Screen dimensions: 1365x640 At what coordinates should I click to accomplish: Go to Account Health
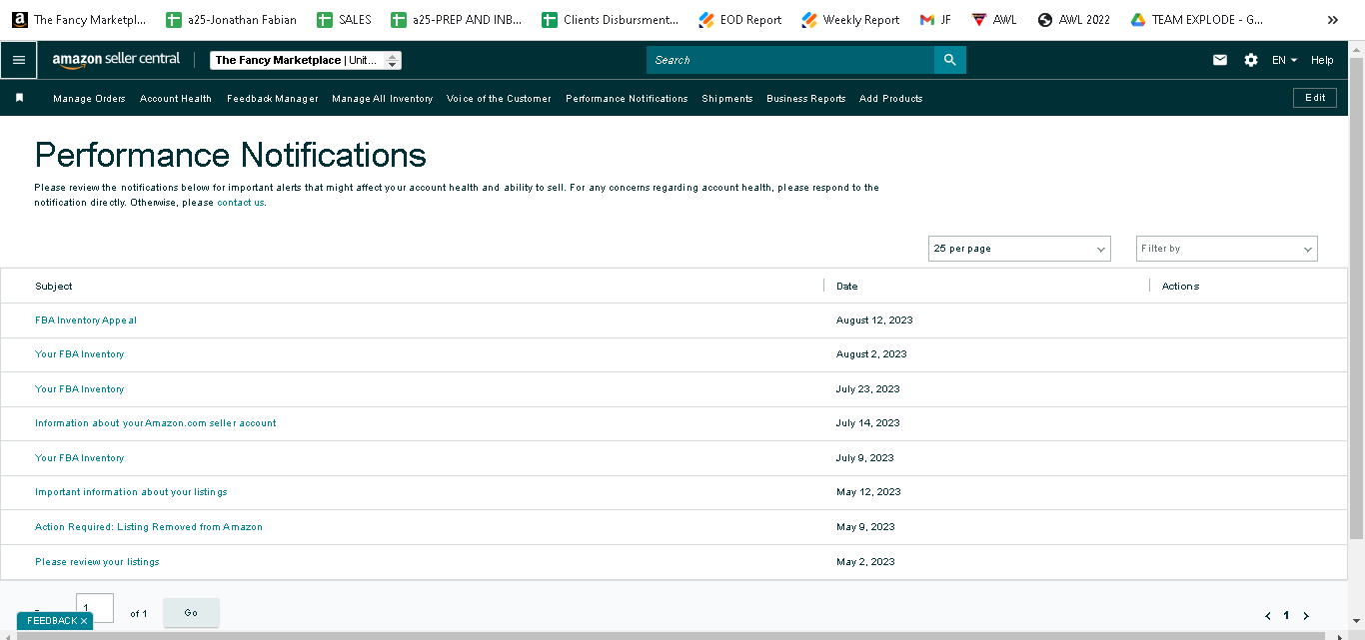coord(176,99)
